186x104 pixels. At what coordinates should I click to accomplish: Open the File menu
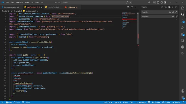pos(7,2)
